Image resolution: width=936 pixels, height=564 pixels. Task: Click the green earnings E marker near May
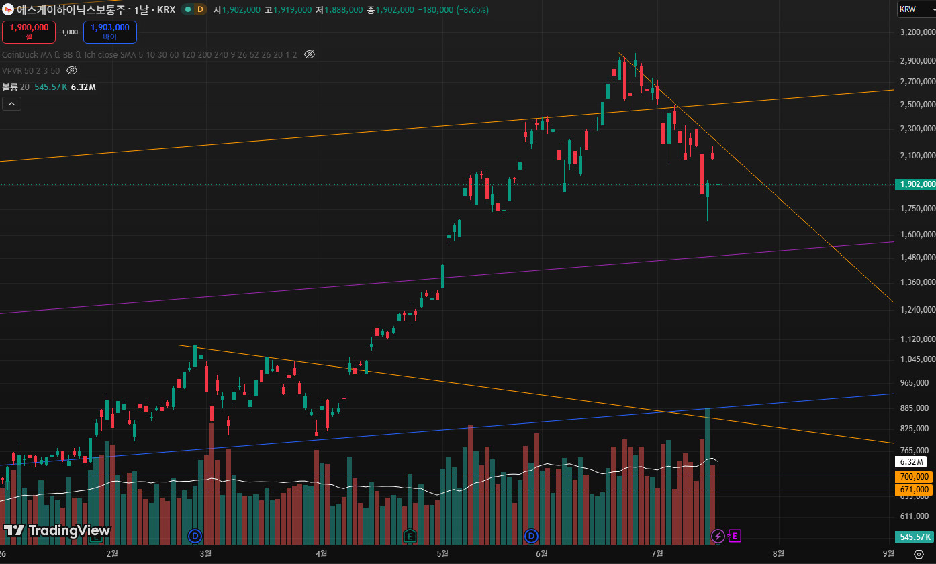(x=410, y=535)
